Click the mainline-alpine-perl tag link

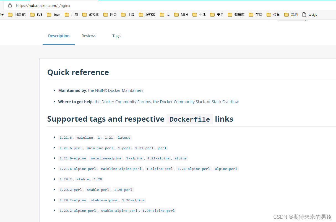121,169
